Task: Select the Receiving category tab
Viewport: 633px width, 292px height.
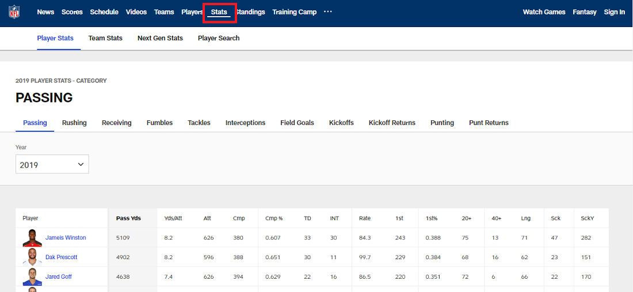Action: [116, 123]
